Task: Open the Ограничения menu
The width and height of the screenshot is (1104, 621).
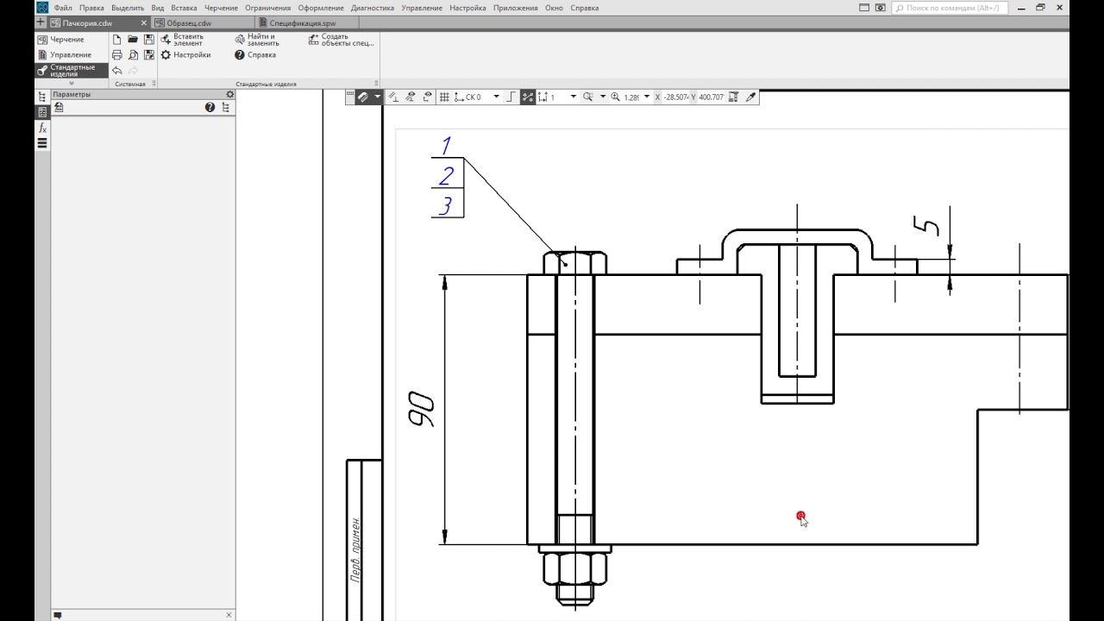Action: (268, 8)
